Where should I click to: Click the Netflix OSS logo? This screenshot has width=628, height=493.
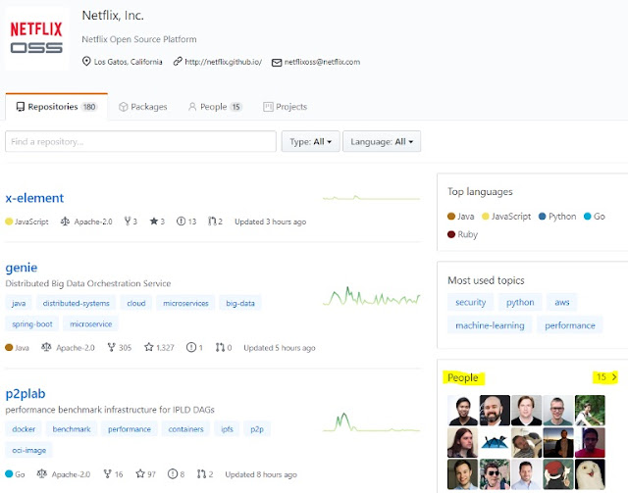pos(36,38)
